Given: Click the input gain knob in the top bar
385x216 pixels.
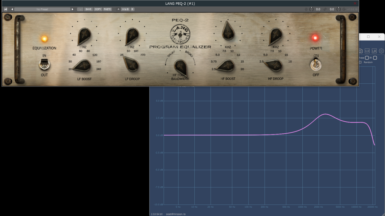Looking at the screenshot, I should [311, 9].
